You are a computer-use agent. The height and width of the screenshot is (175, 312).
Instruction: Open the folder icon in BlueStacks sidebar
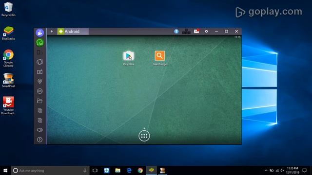(x=39, y=101)
